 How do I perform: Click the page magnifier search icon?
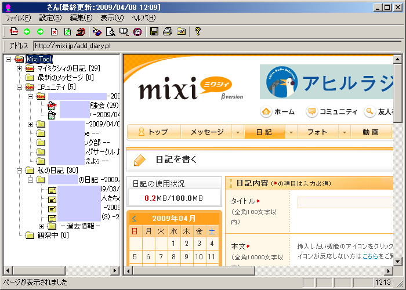[x=111, y=31]
